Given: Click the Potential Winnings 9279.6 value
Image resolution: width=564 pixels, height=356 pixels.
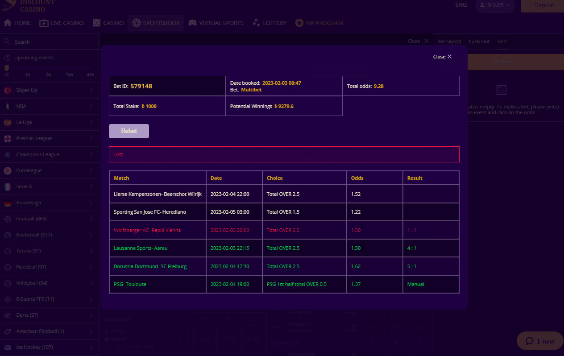Looking at the screenshot, I should click(x=284, y=106).
